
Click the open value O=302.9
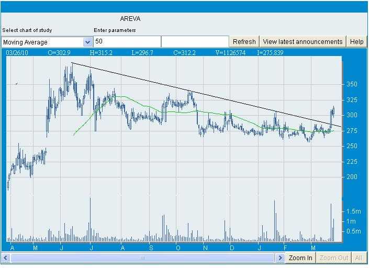(x=59, y=53)
